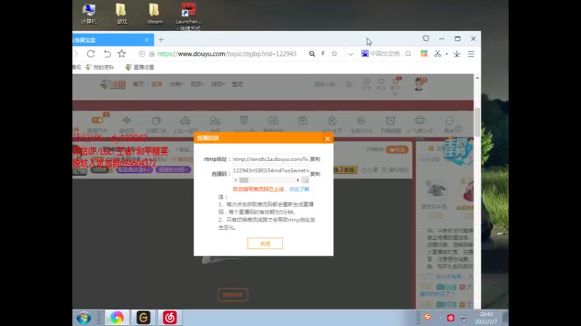581x326 pixels.
Task: Click the lightning speed-mode icon in address bar
Action: click(x=322, y=54)
